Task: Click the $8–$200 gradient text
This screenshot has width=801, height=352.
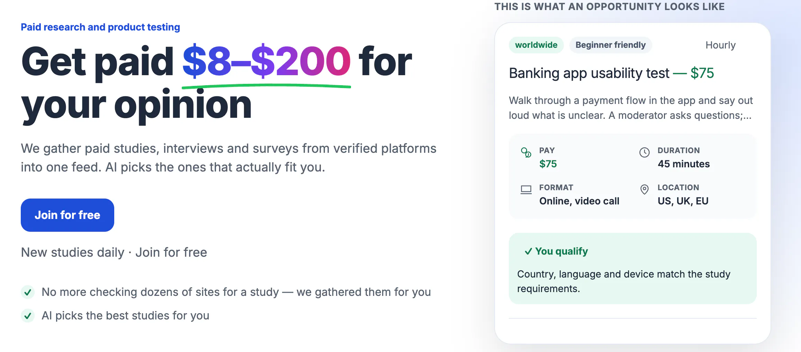Action: coord(266,61)
